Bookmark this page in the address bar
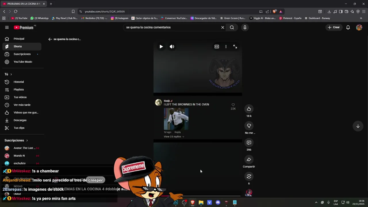The width and height of the screenshot is (368, 207). (73, 11)
